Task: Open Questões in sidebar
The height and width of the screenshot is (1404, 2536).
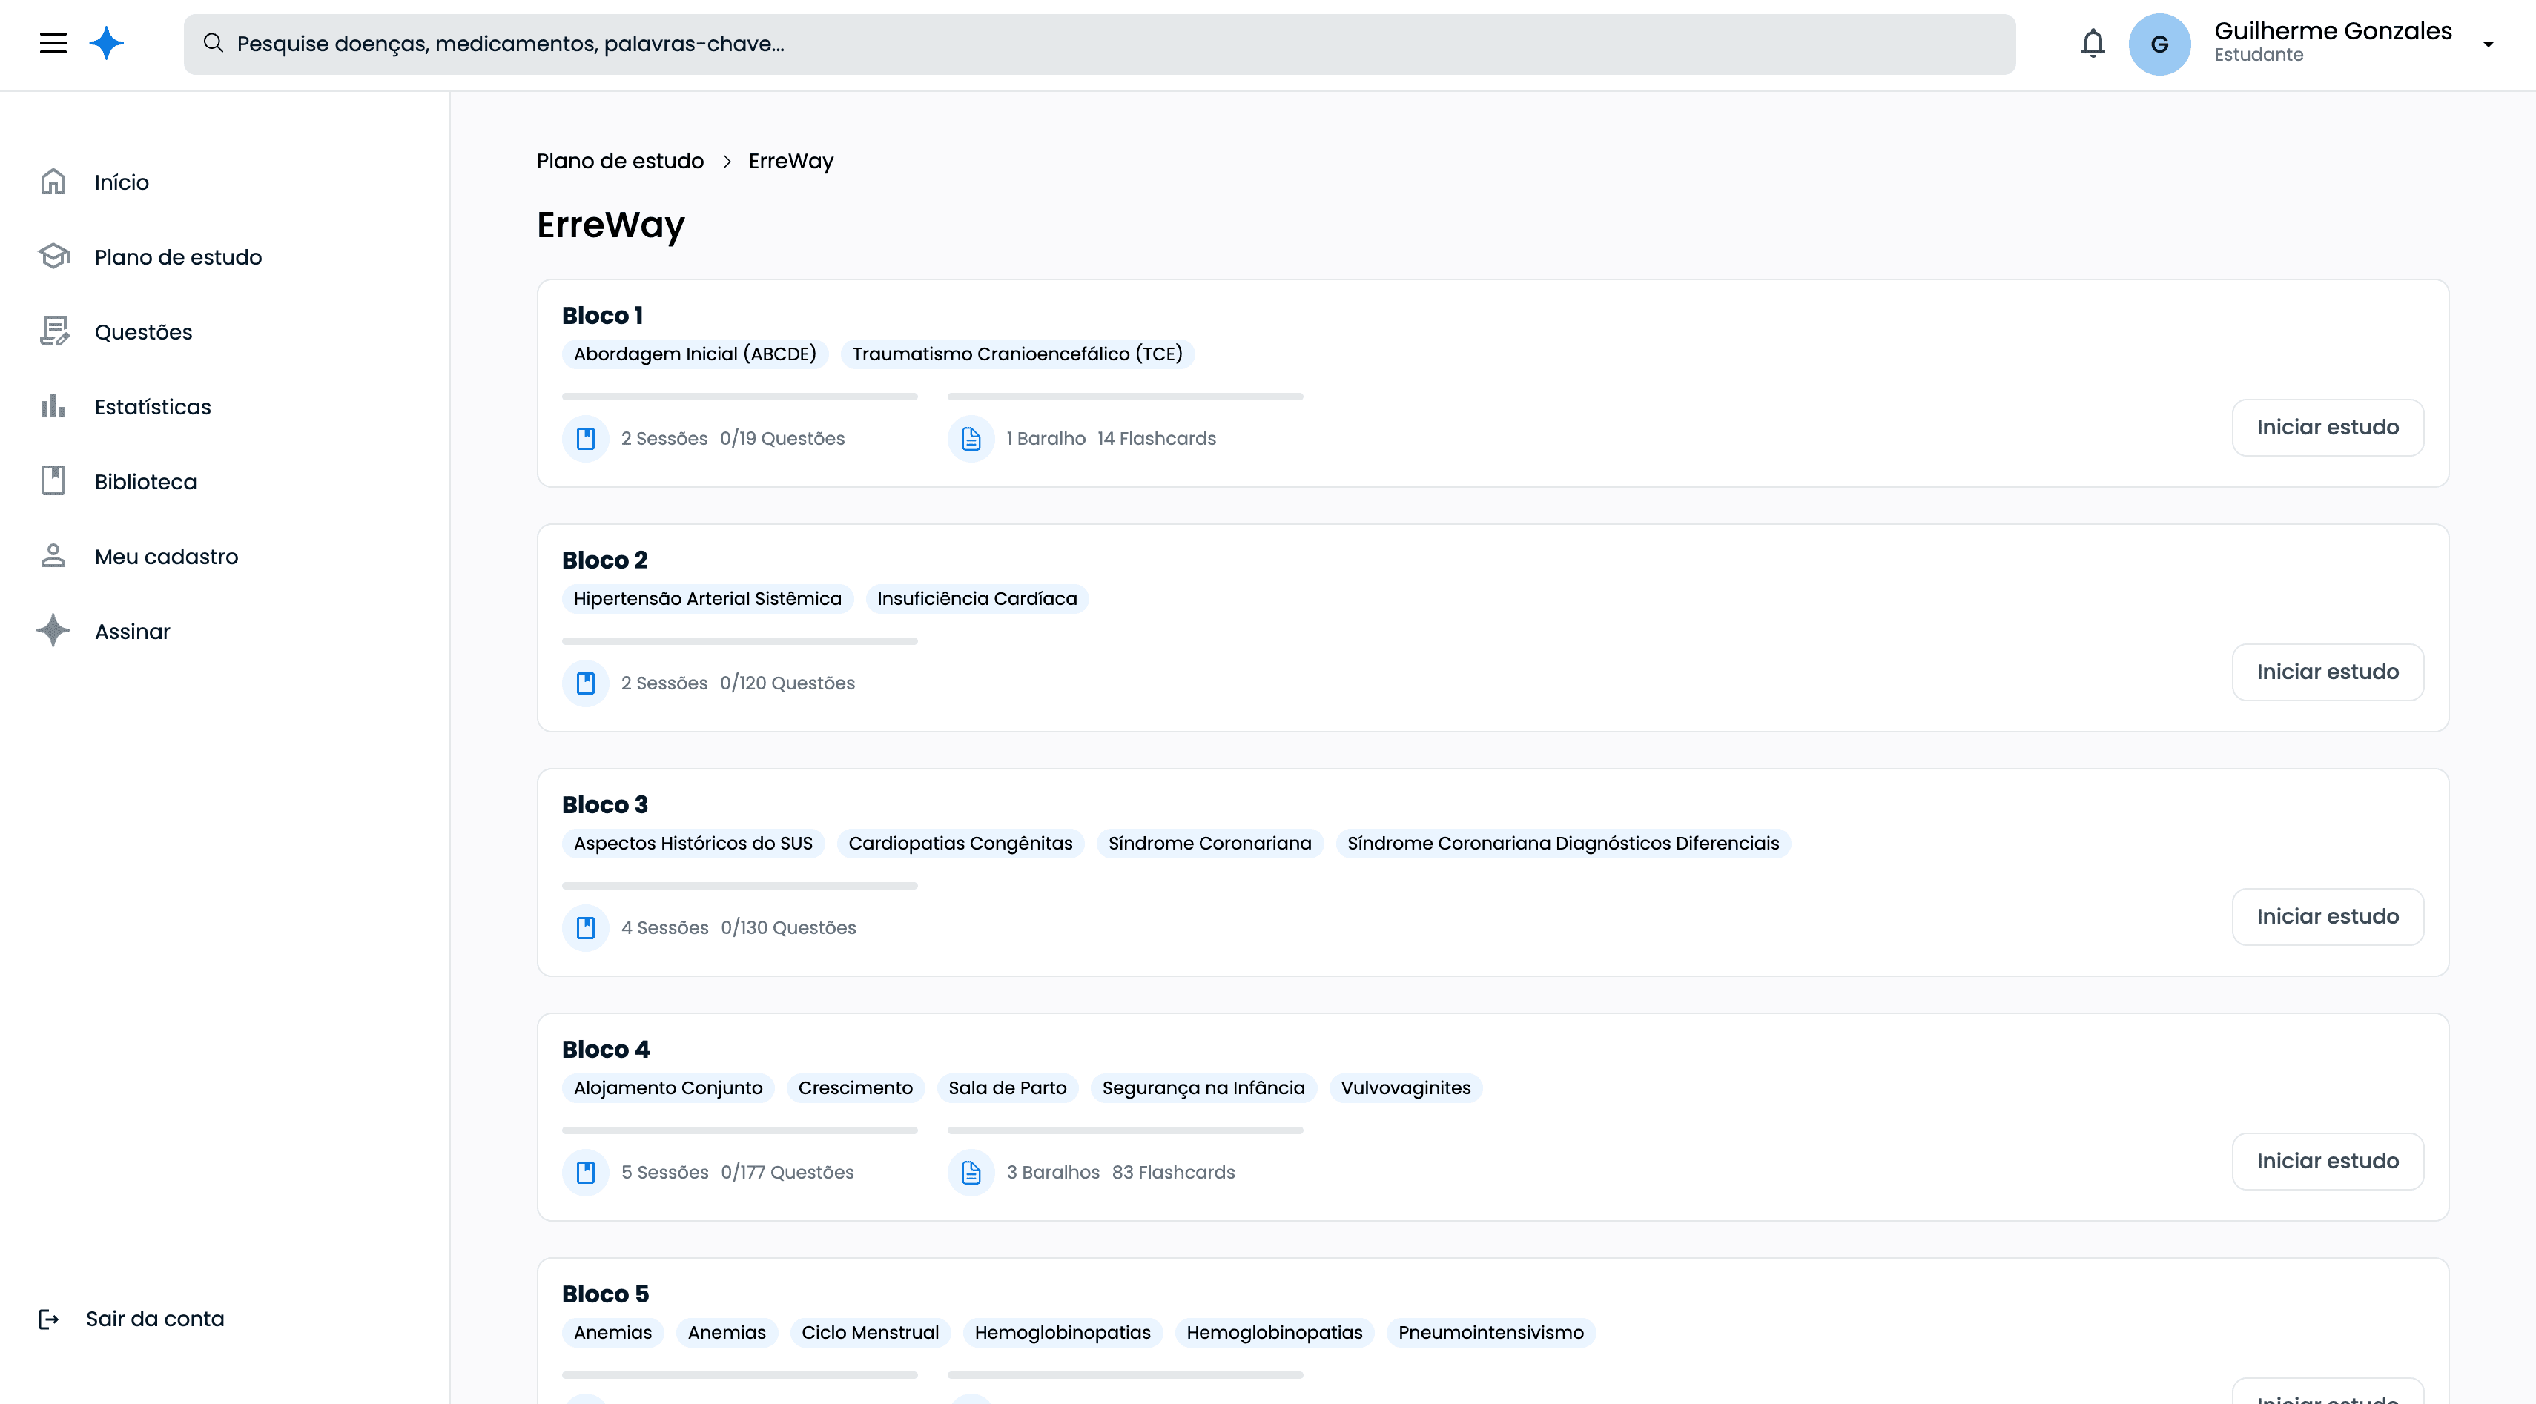Action: (143, 331)
